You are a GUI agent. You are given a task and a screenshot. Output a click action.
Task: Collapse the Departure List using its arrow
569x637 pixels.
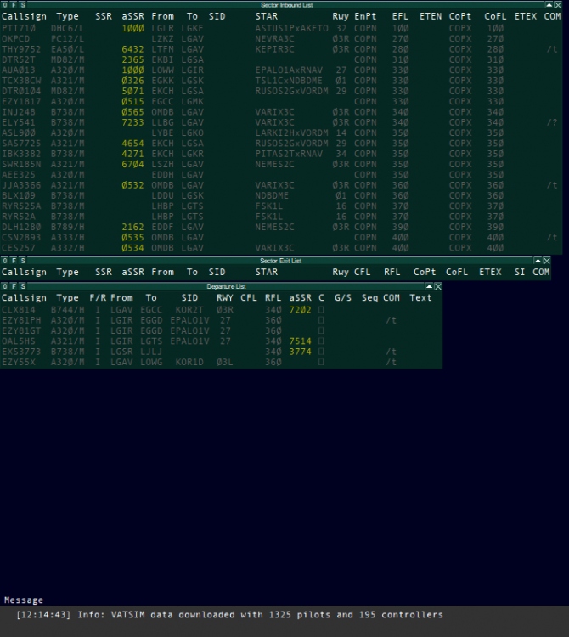point(427,287)
